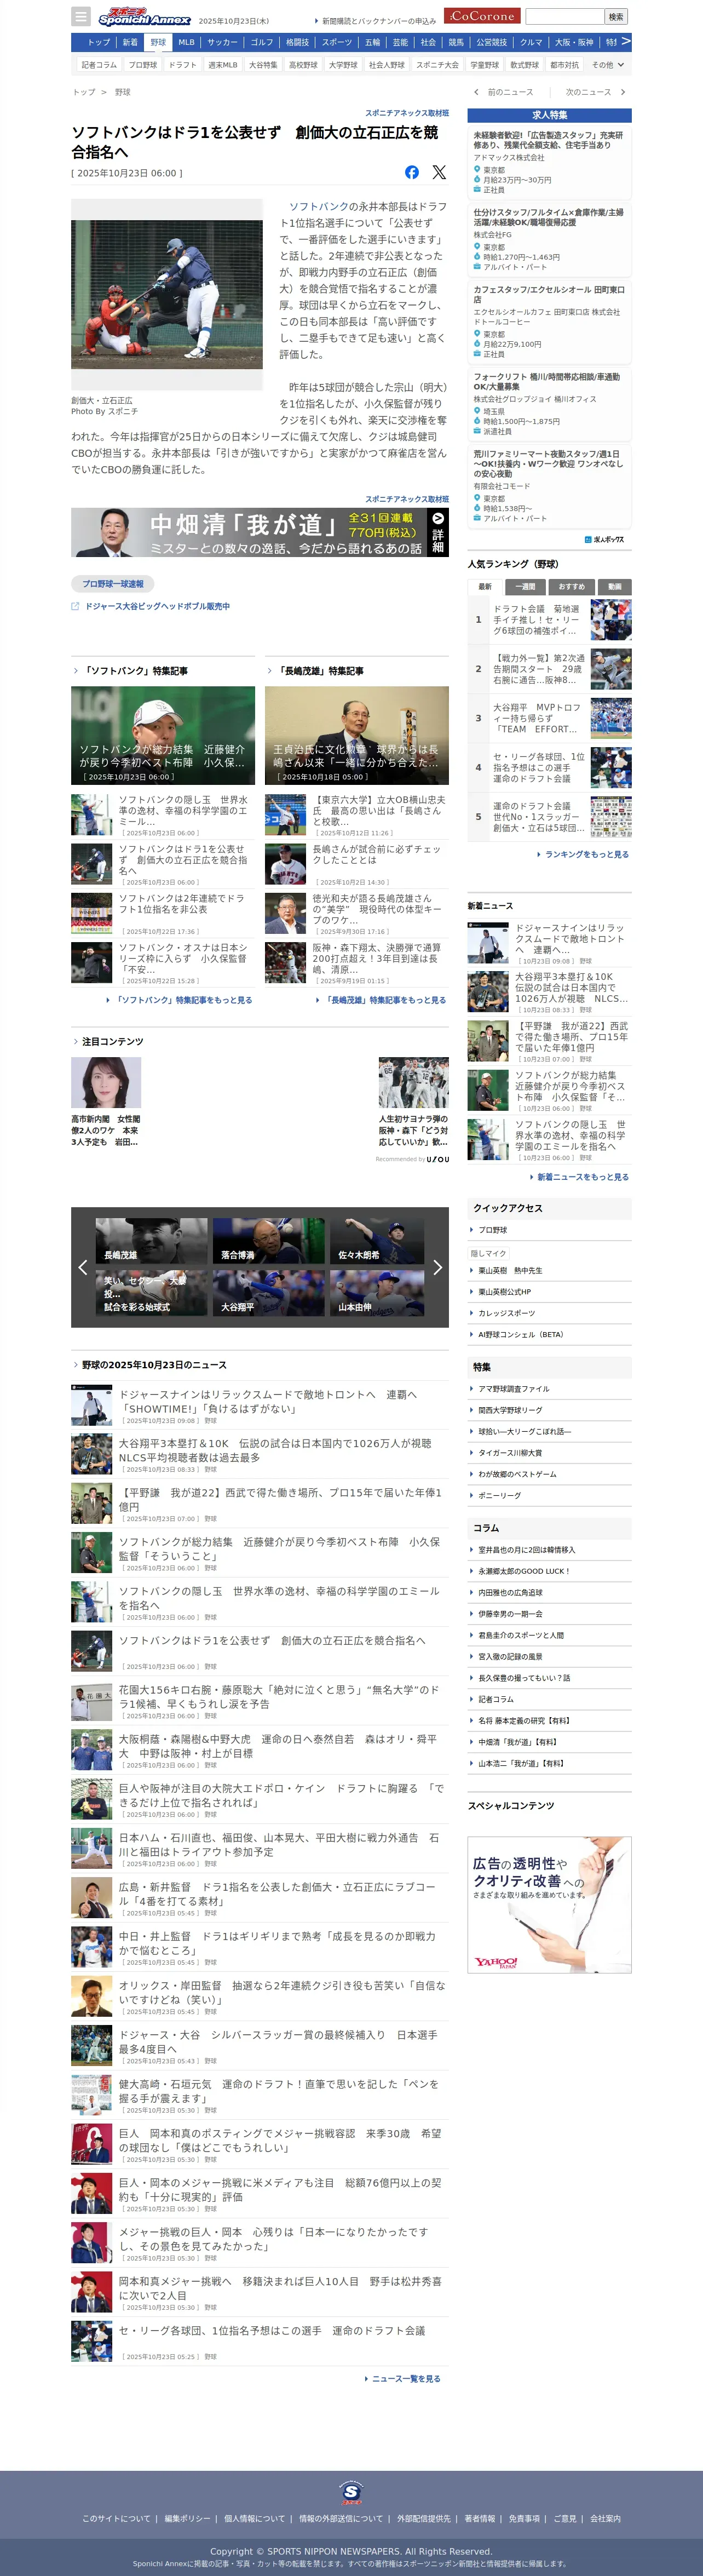Switch ranking to 動画 tab
The height and width of the screenshot is (2576, 703).
(614, 587)
